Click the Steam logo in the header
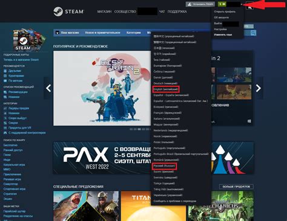The width and height of the screenshot is (287, 221). pyautogui.click(x=68, y=11)
